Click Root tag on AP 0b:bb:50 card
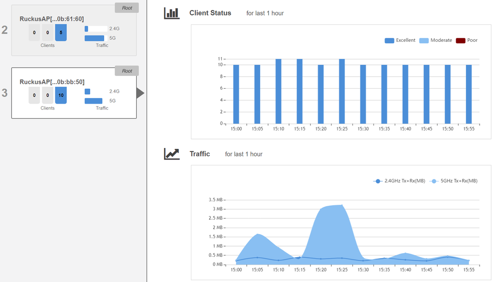The image size is (498, 282). 127,71
